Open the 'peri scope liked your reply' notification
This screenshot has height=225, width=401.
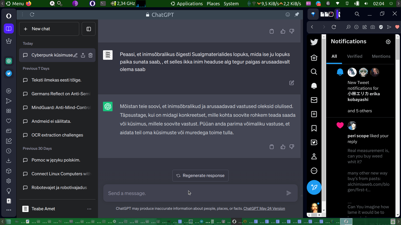pos(361,167)
